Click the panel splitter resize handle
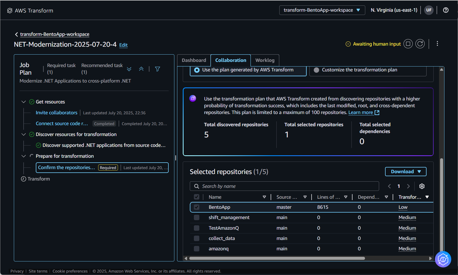This screenshot has height=275, width=458. point(176,158)
